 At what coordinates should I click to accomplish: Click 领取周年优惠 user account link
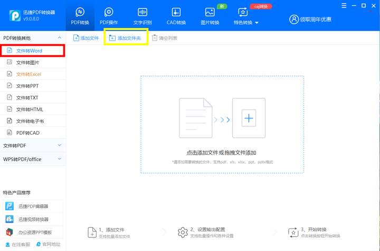click(316, 19)
